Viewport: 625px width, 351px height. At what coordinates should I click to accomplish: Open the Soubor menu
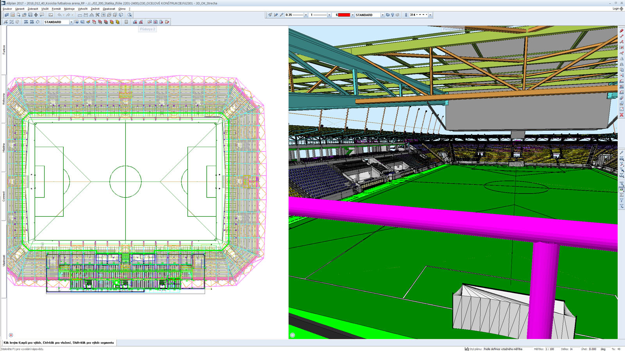pos(7,9)
